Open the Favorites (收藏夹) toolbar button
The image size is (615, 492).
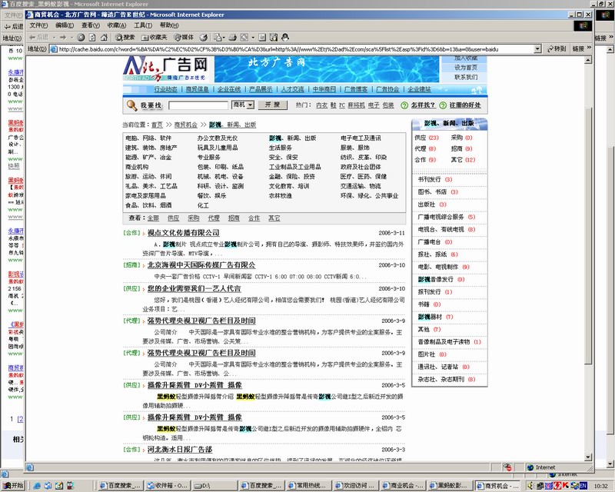(x=155, y=37)
